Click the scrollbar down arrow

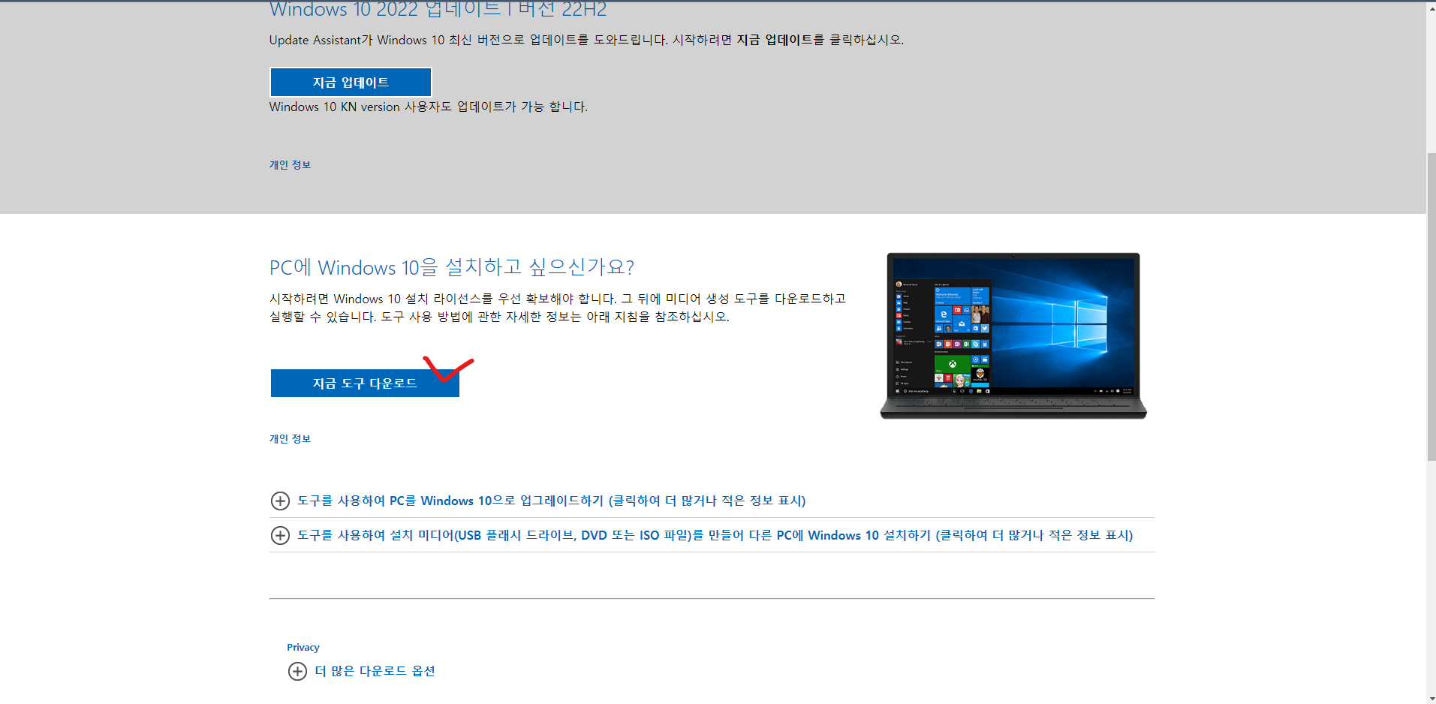point(1431,699)
